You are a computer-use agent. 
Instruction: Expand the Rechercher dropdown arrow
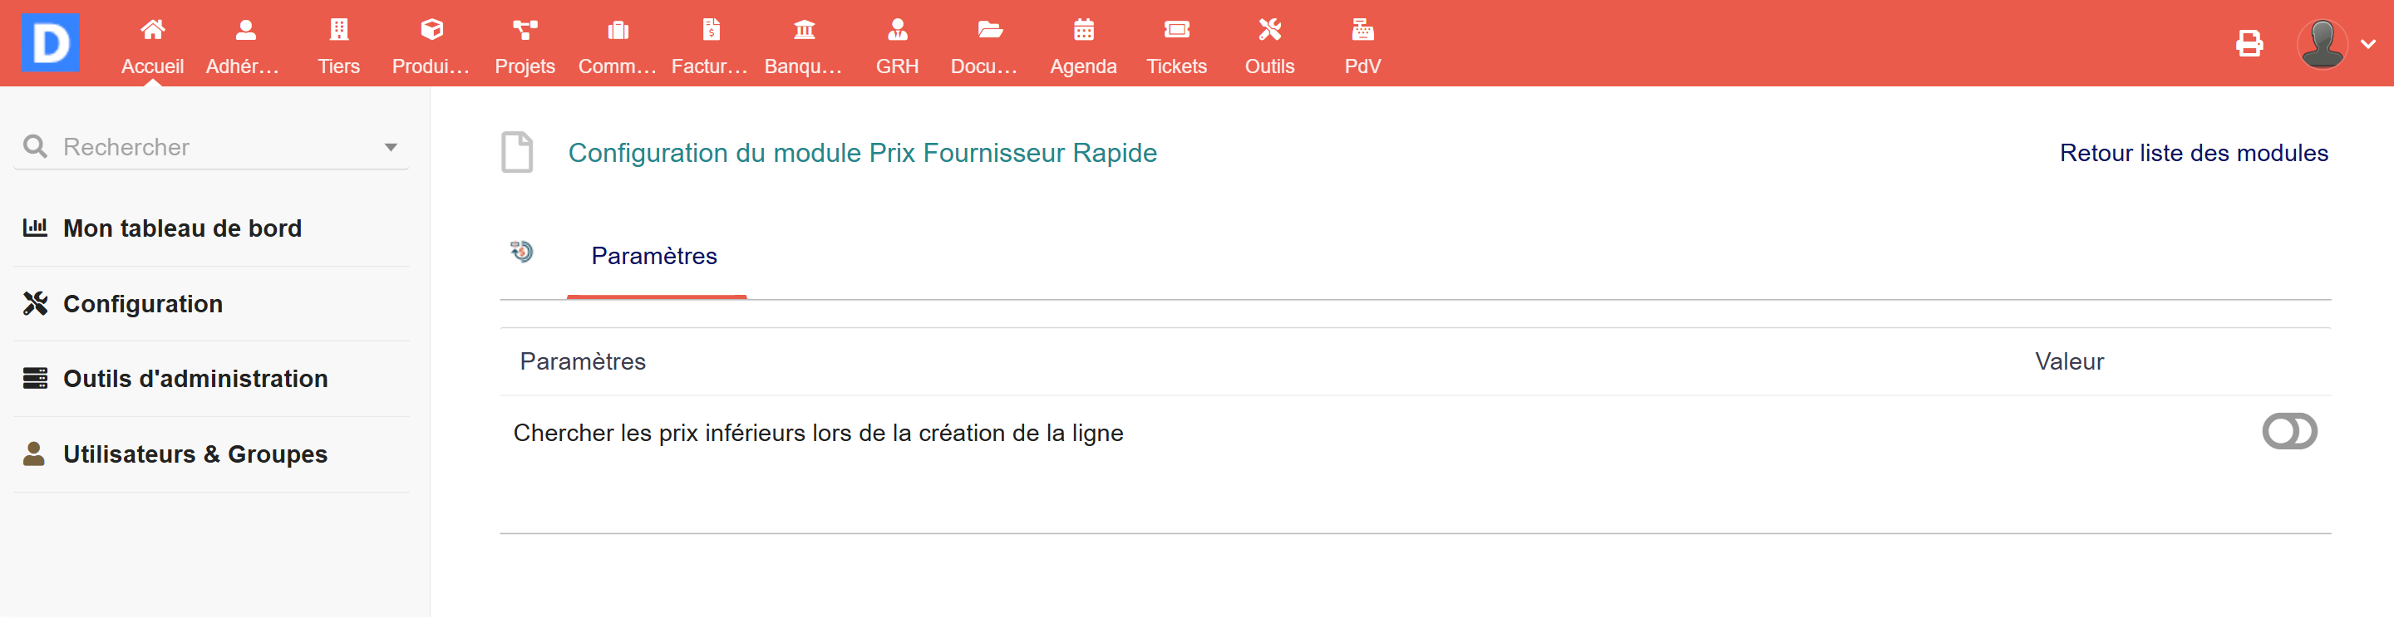pos(391,148)
